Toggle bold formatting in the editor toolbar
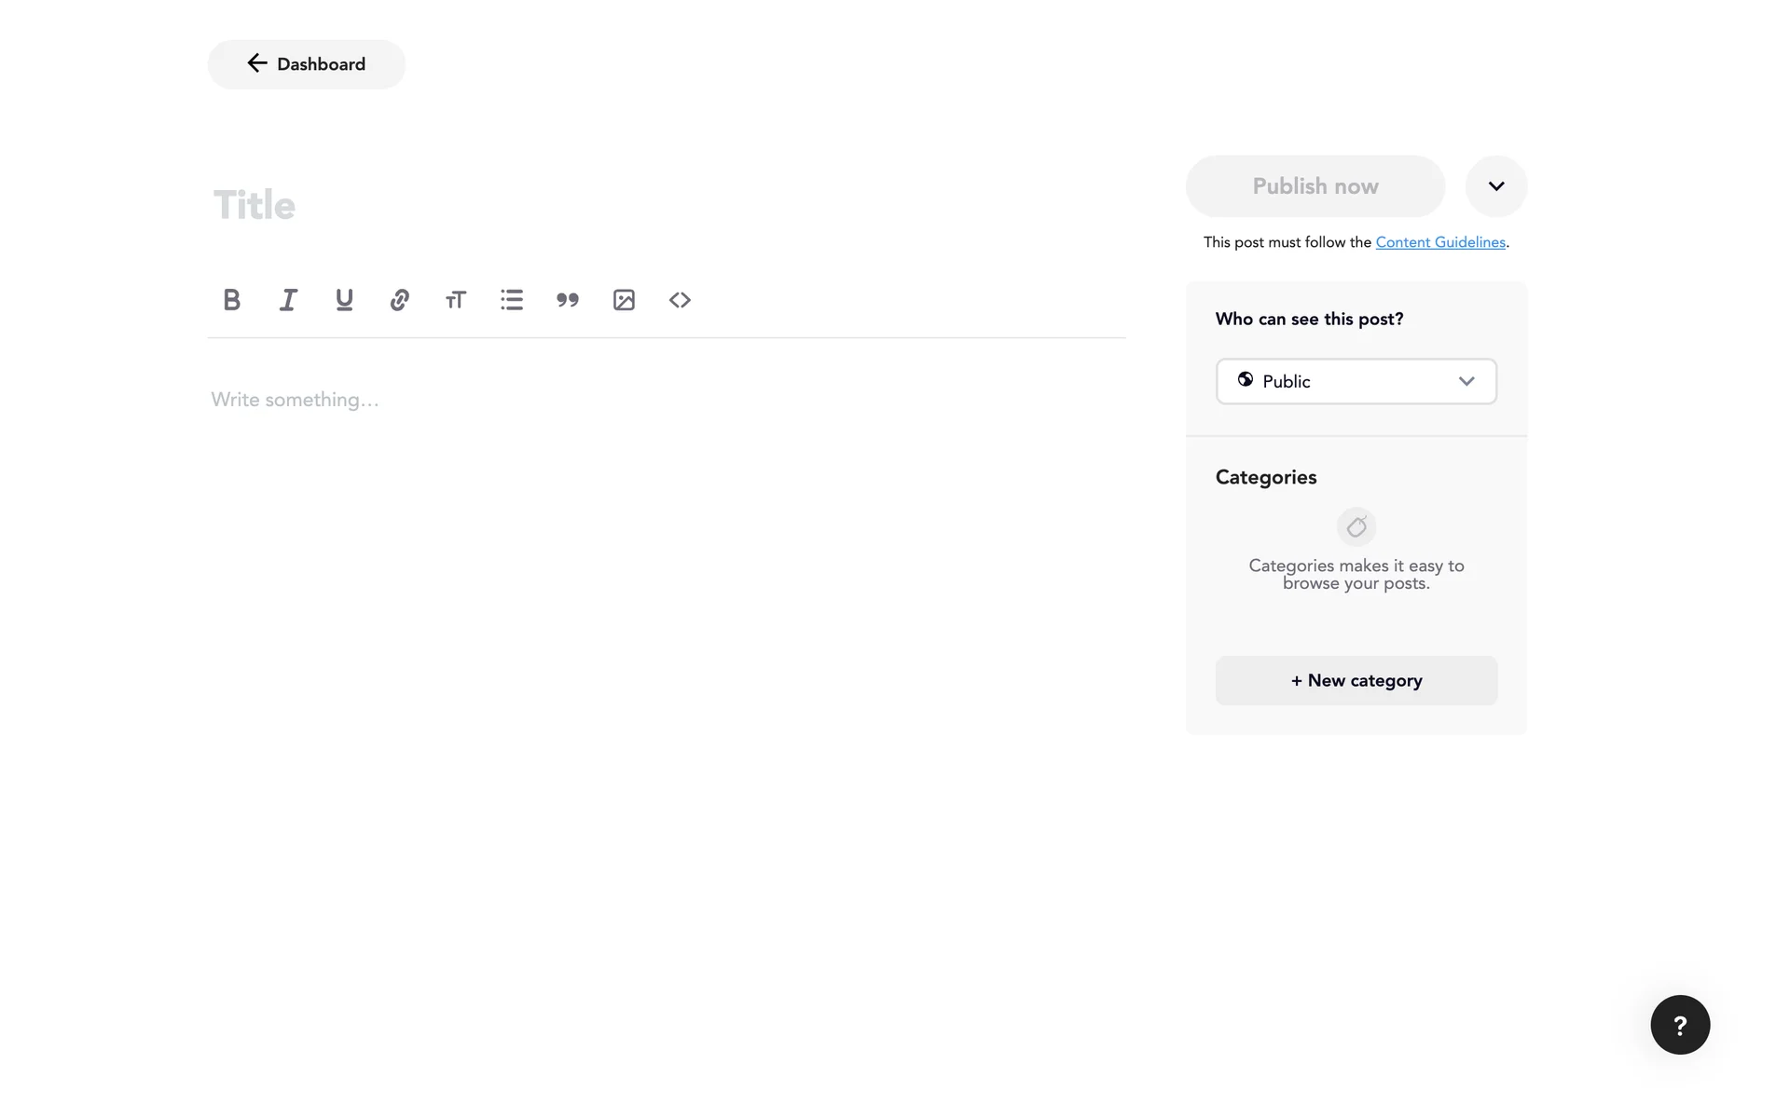 (232, 300)
